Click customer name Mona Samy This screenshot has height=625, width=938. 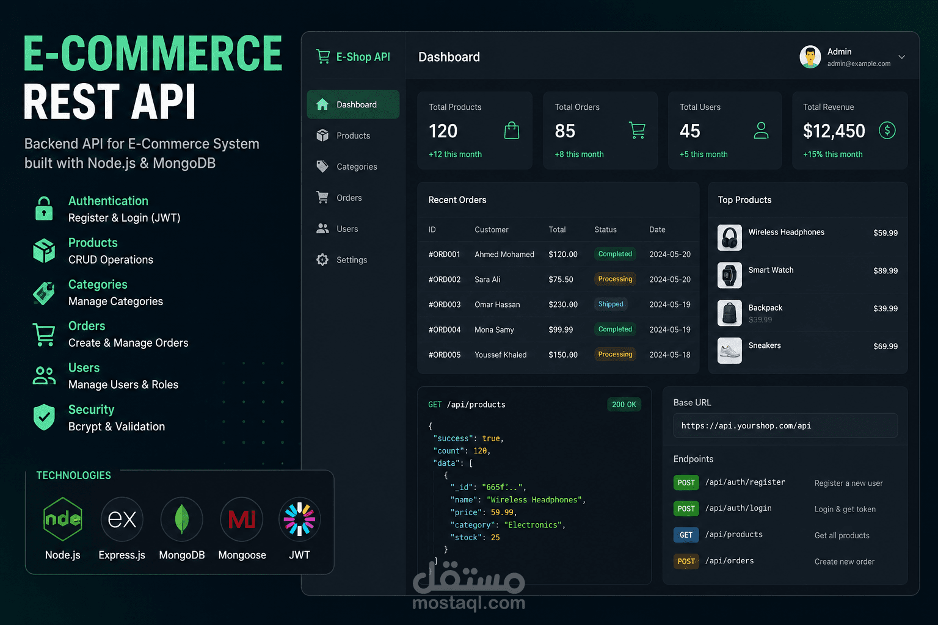tap(495, 330)
